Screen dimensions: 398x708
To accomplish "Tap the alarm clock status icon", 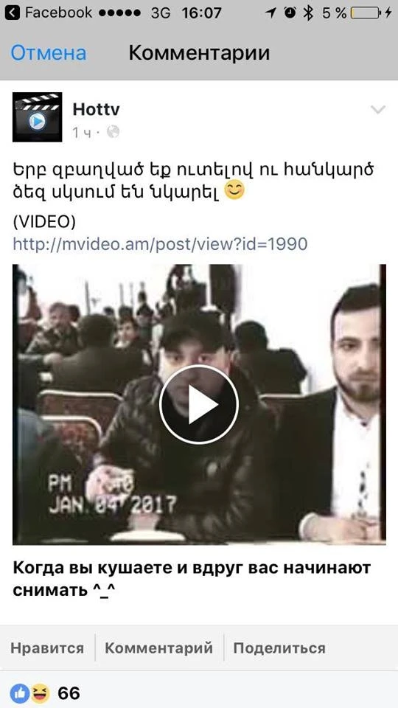I will coord(290,13).
